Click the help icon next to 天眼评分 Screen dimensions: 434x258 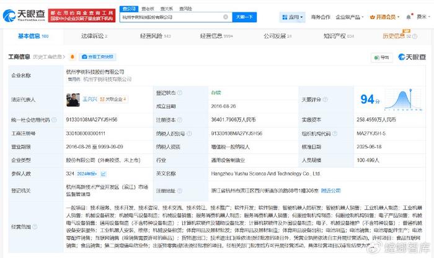[x=325, y=100]
